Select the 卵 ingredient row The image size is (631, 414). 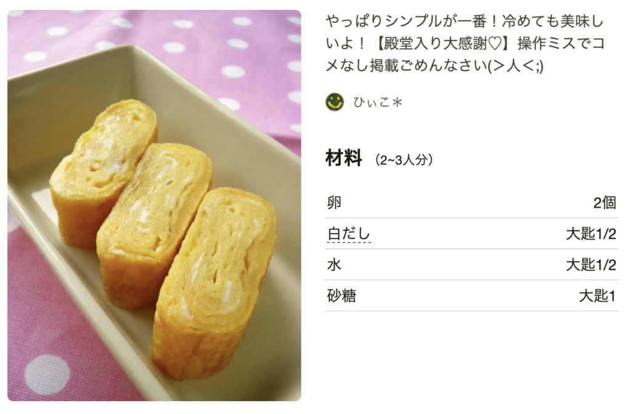click(471, 203)
